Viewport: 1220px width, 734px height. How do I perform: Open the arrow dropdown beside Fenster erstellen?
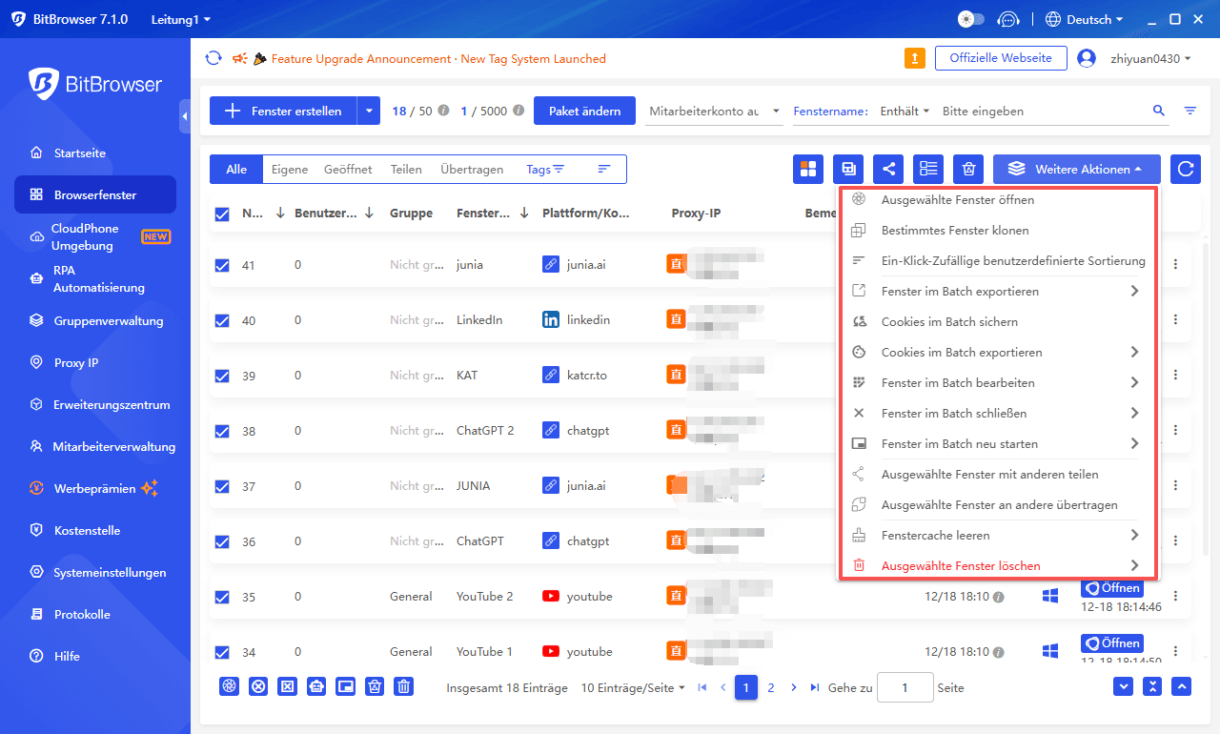369,111
